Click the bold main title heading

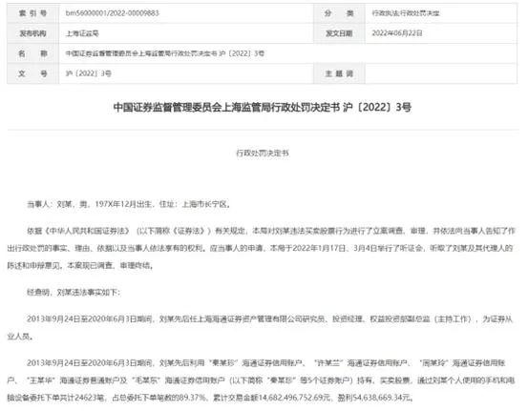[263, 108]
